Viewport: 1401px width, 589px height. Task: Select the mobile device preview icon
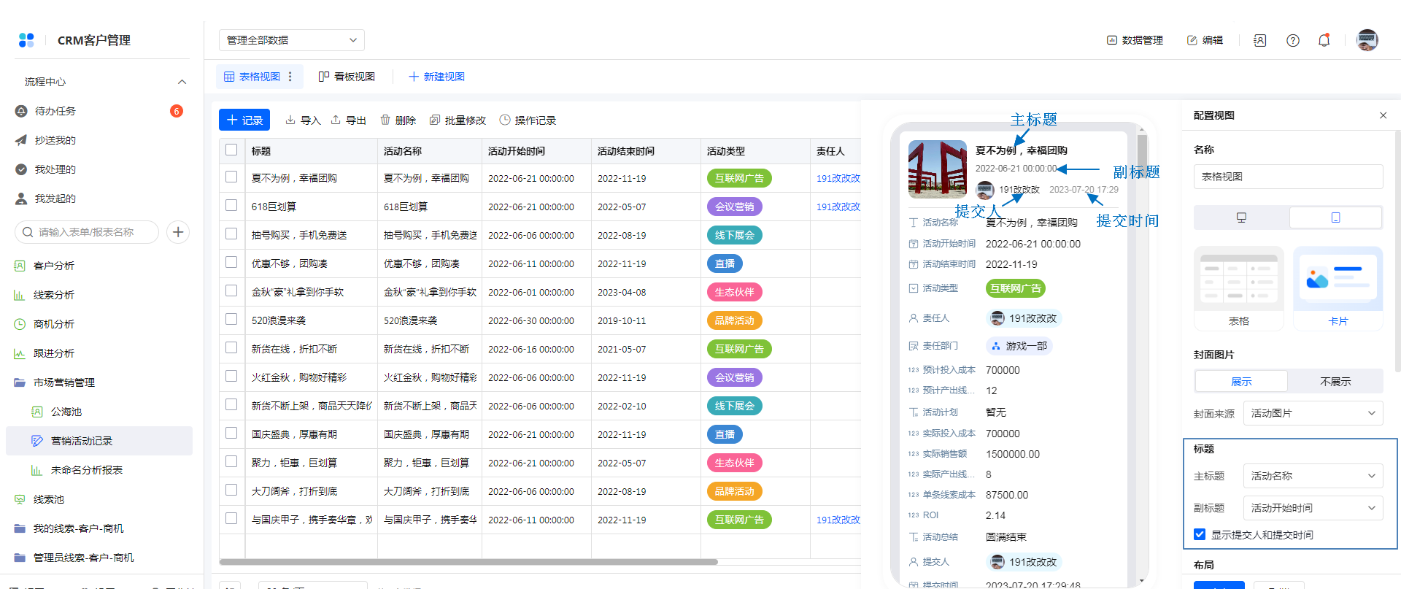point(1335,217)
